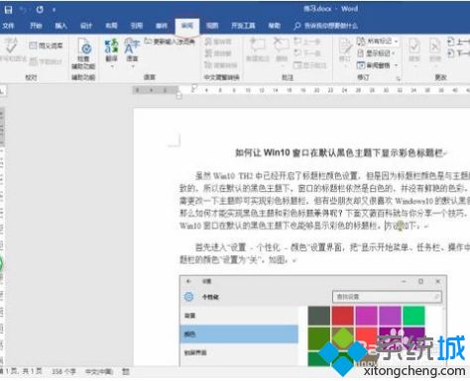Viewport: 470px width, 381px height.
Task: Jump to the next change 下一处
Action: click(458, 53)
